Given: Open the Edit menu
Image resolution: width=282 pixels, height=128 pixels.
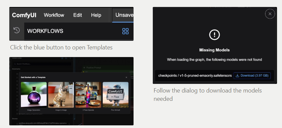Looking at the screenshot, I should click(x=78, y=15).
